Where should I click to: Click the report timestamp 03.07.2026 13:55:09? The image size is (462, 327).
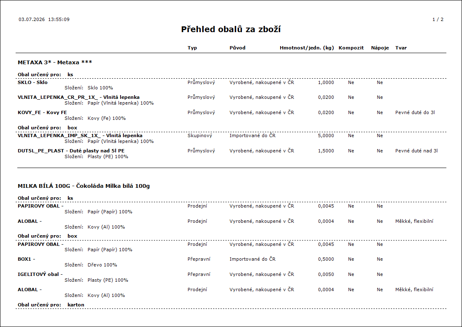tap(44, 19)
